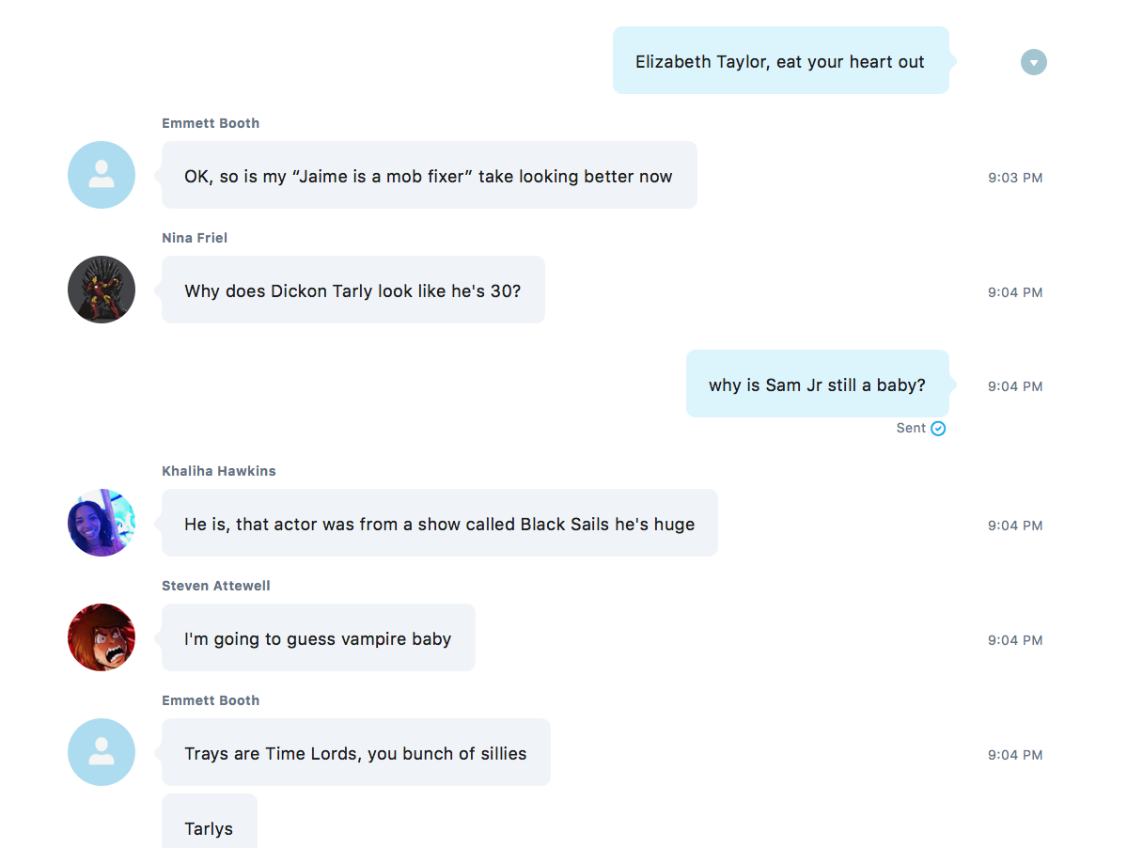Open Nina Friel's Iron Throne avatar

coord(102,290)
